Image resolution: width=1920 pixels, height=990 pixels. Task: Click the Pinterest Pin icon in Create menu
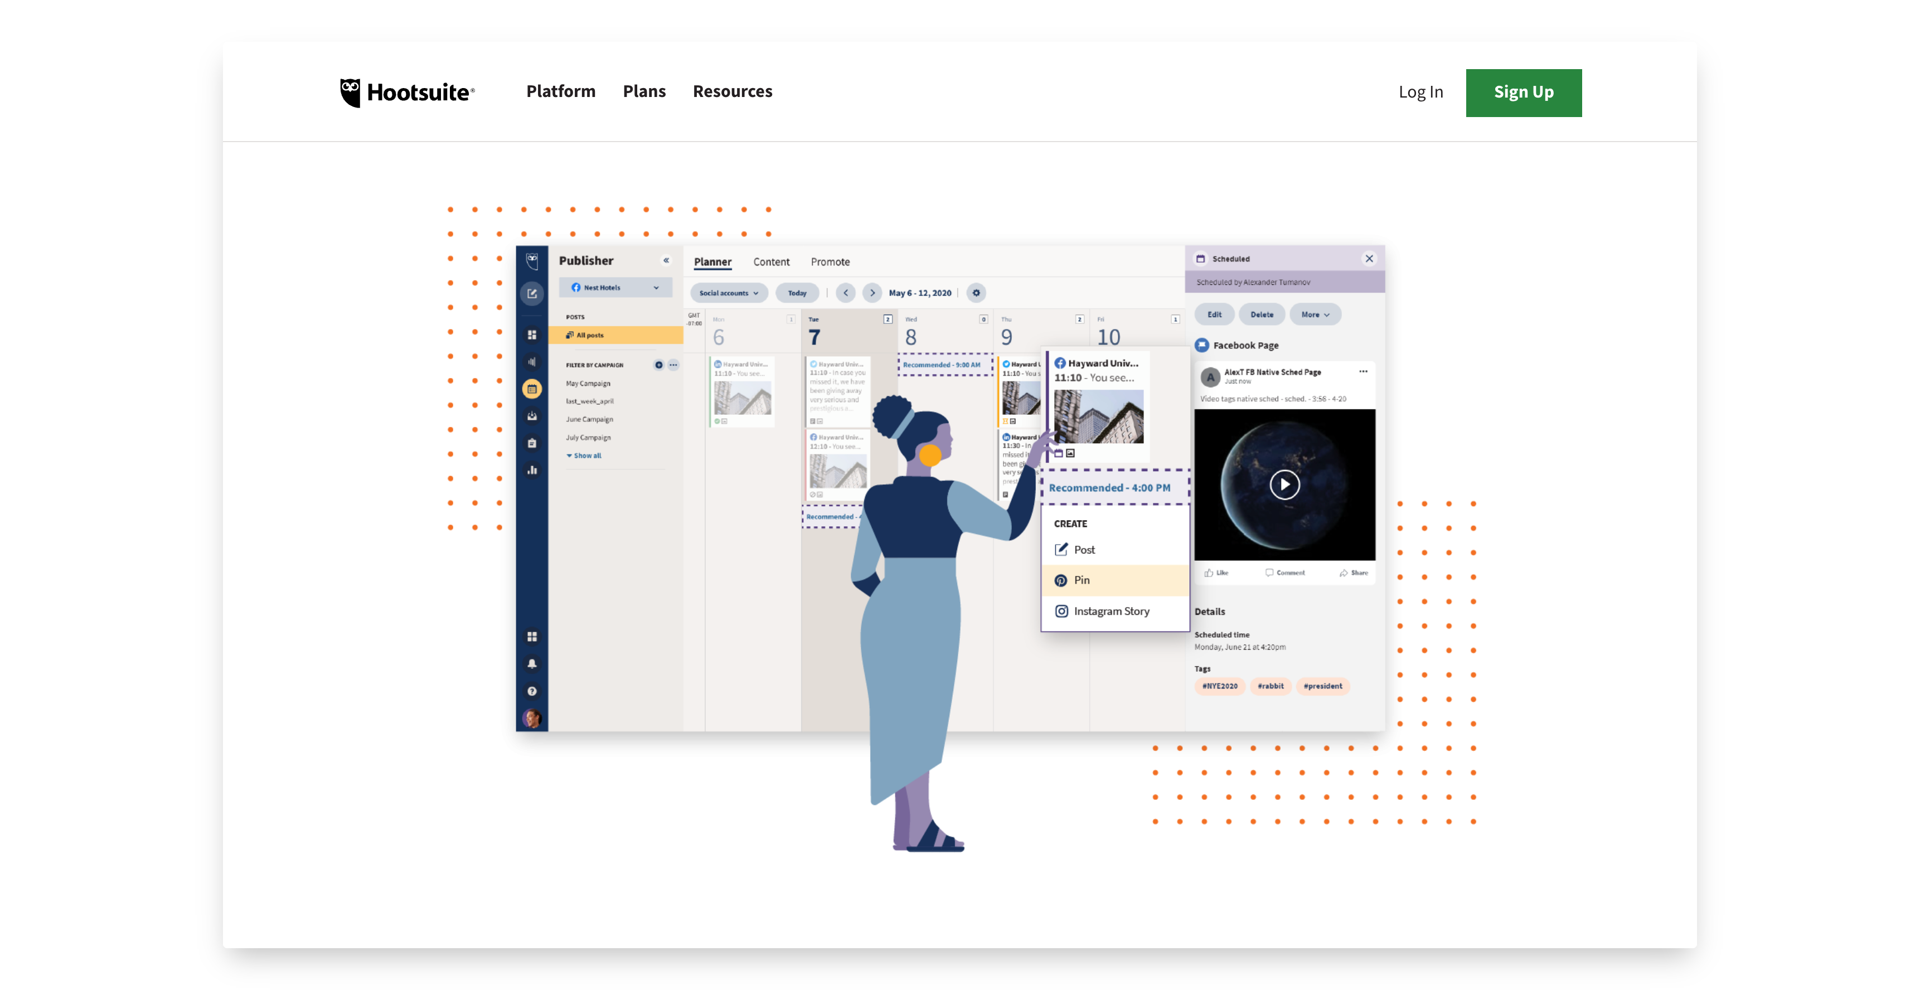pos(1060,580)
